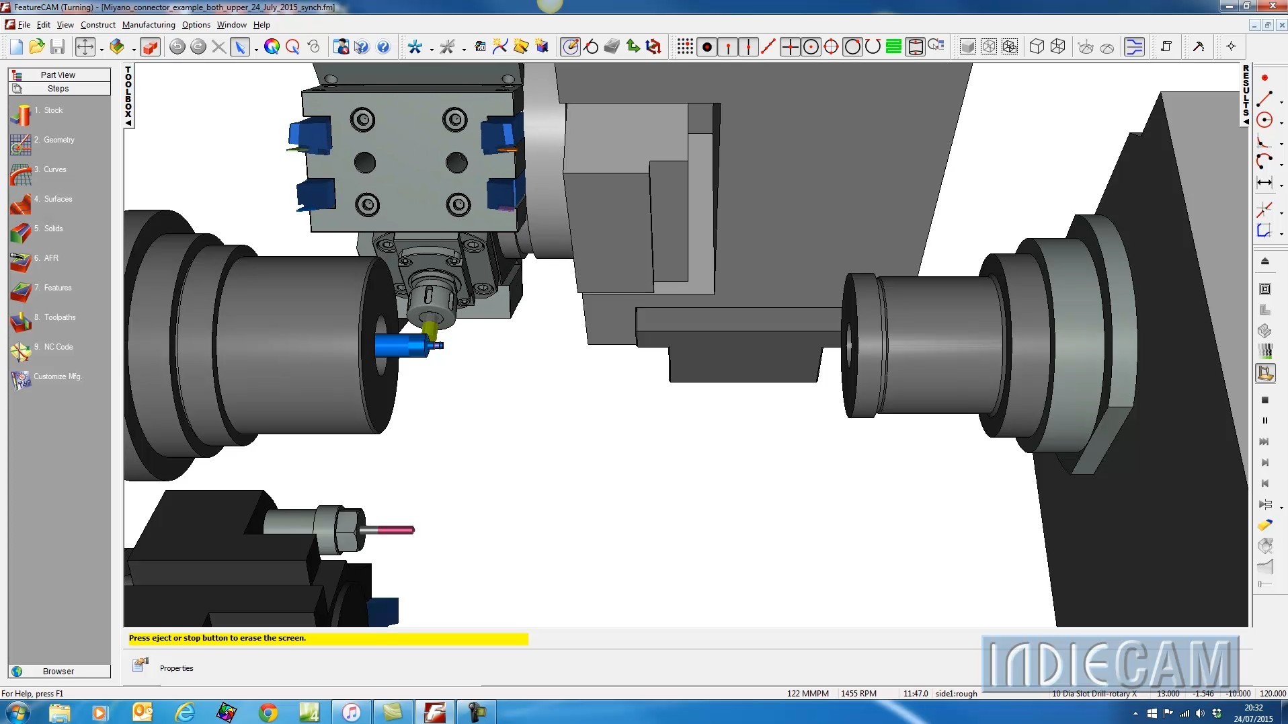Click the red rotate arrows icon
The width and height of the screenshot is (1288, 724).
pyautogui.click(x=653, y=46)
